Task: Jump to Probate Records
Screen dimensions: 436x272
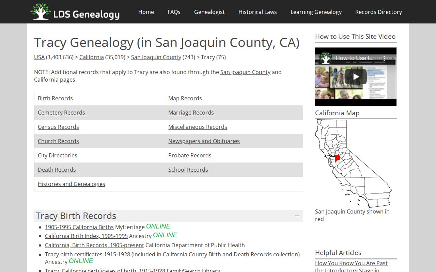Action: click(x=190, y=155)
